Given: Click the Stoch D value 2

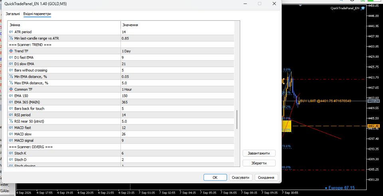Looking at the screenshot, I should click(177, 160).
